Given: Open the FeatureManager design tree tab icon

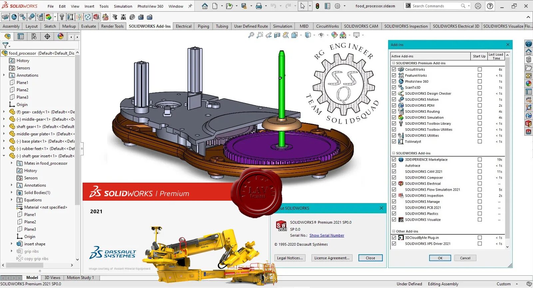Looking at the screenshot, I should [x=7, y=36].
